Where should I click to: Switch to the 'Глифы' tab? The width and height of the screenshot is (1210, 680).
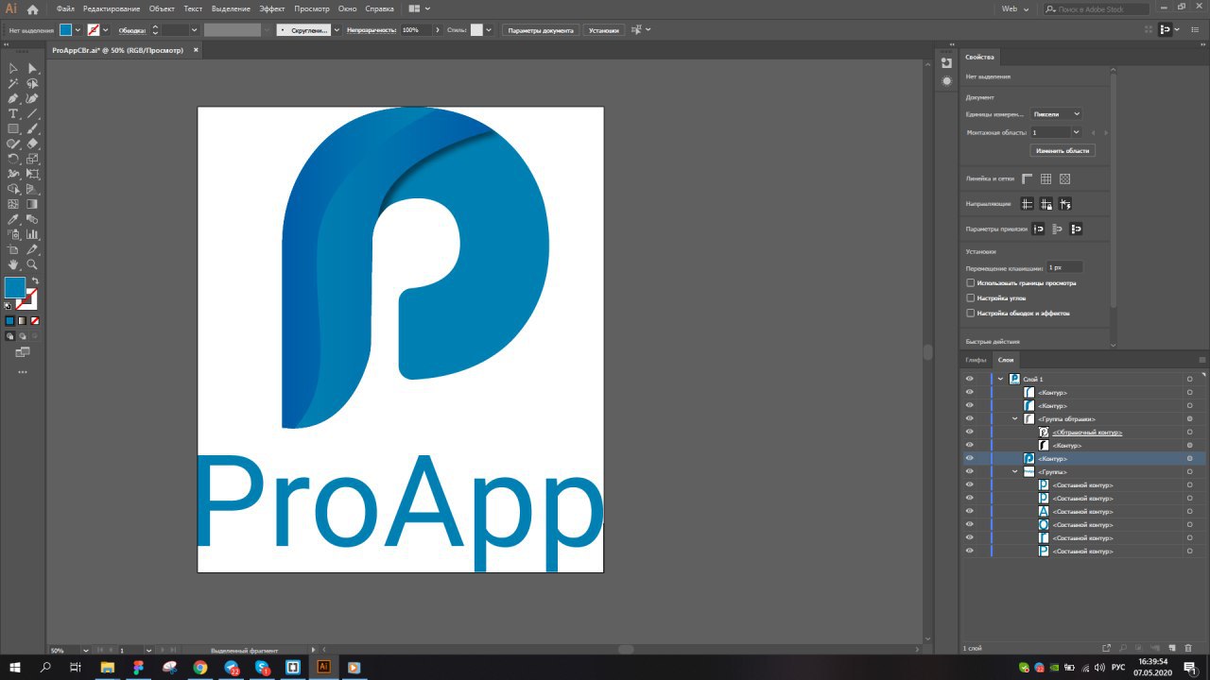click(x=976, y=360)
